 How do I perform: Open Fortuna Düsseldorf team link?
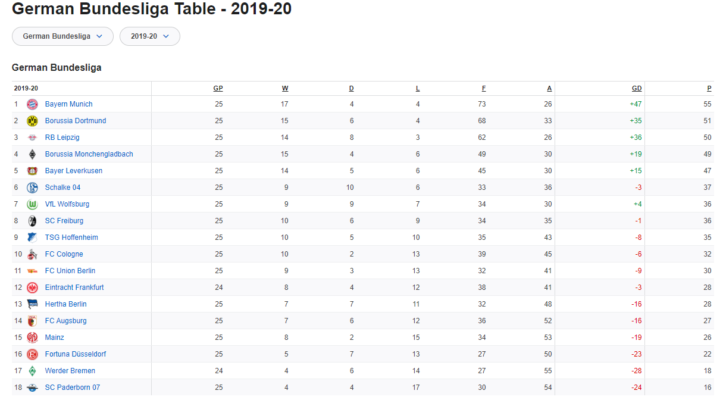pyautogui.click(x=76, y=354)
